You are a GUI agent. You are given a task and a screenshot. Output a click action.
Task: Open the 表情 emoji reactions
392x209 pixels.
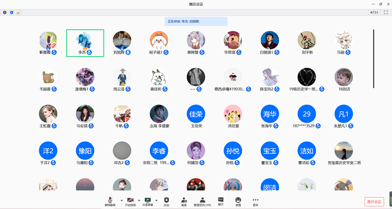pos(238,201)
